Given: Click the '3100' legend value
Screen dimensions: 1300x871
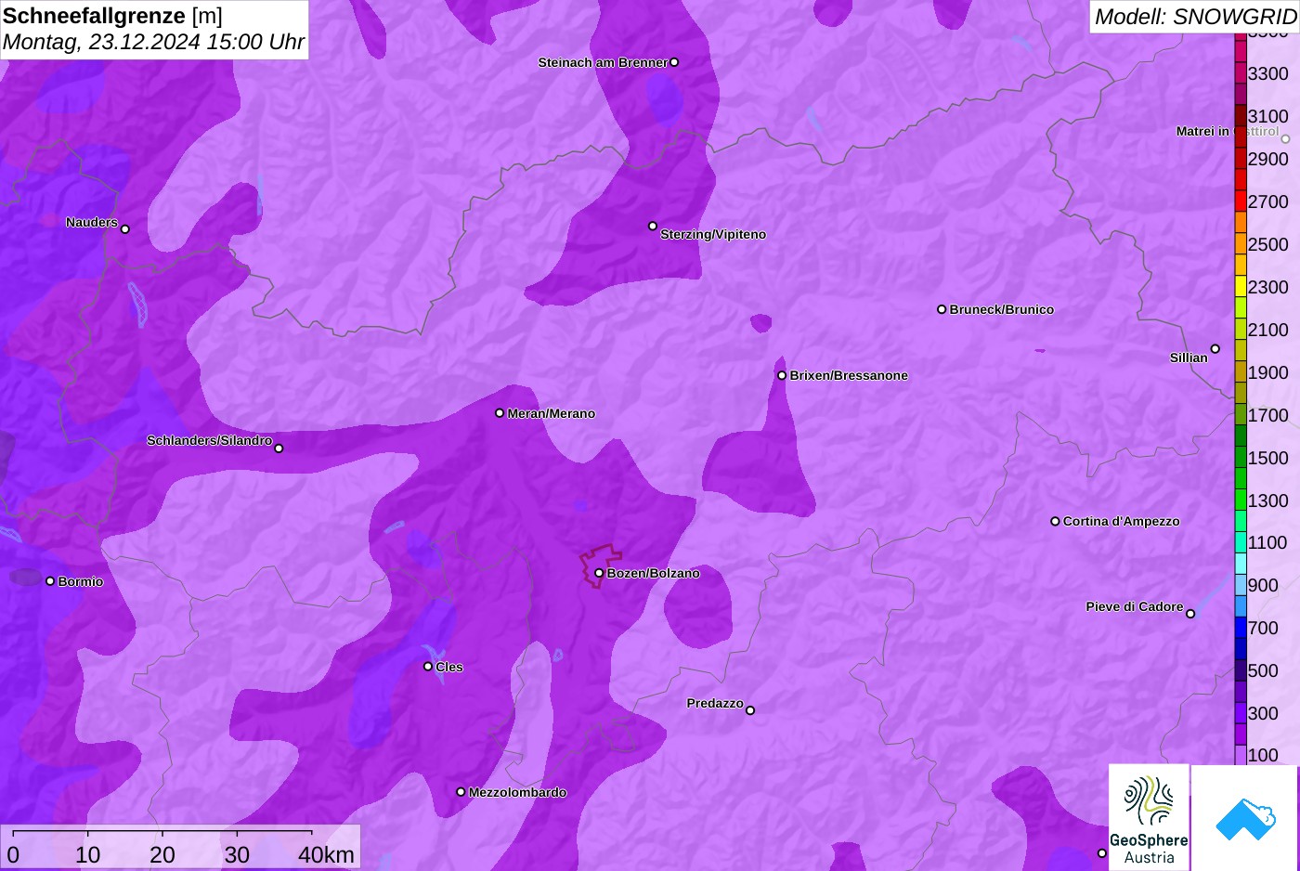Looking at the screenshot, I should coord(1268,116).
